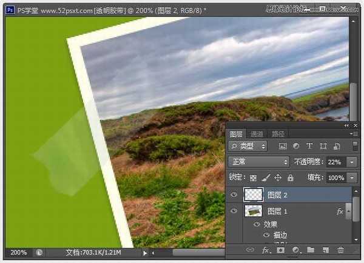
Task: Hide 图层 1 with its eye icon
Action: tap(234, 211)
